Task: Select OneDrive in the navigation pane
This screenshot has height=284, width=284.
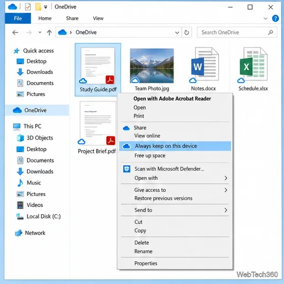Action: click(37, 110)
